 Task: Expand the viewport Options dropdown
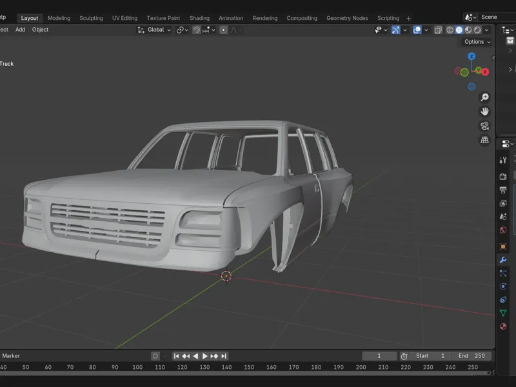tap(477, 42)
